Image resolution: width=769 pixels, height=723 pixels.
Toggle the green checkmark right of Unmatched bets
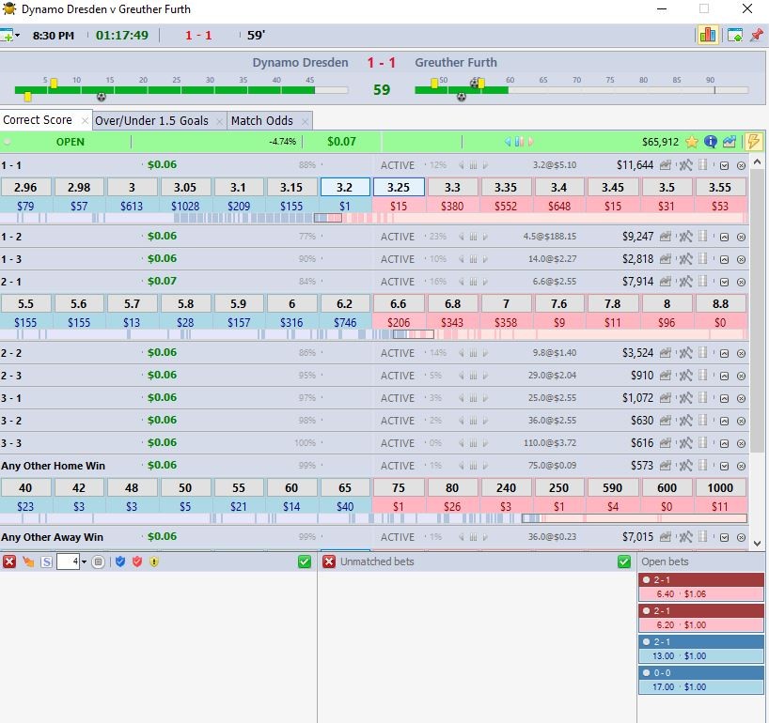(x=624, y=561)
